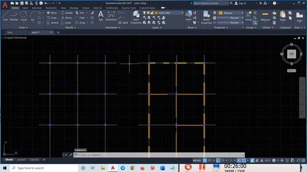Open status bar customization menu

coord(303,161)
